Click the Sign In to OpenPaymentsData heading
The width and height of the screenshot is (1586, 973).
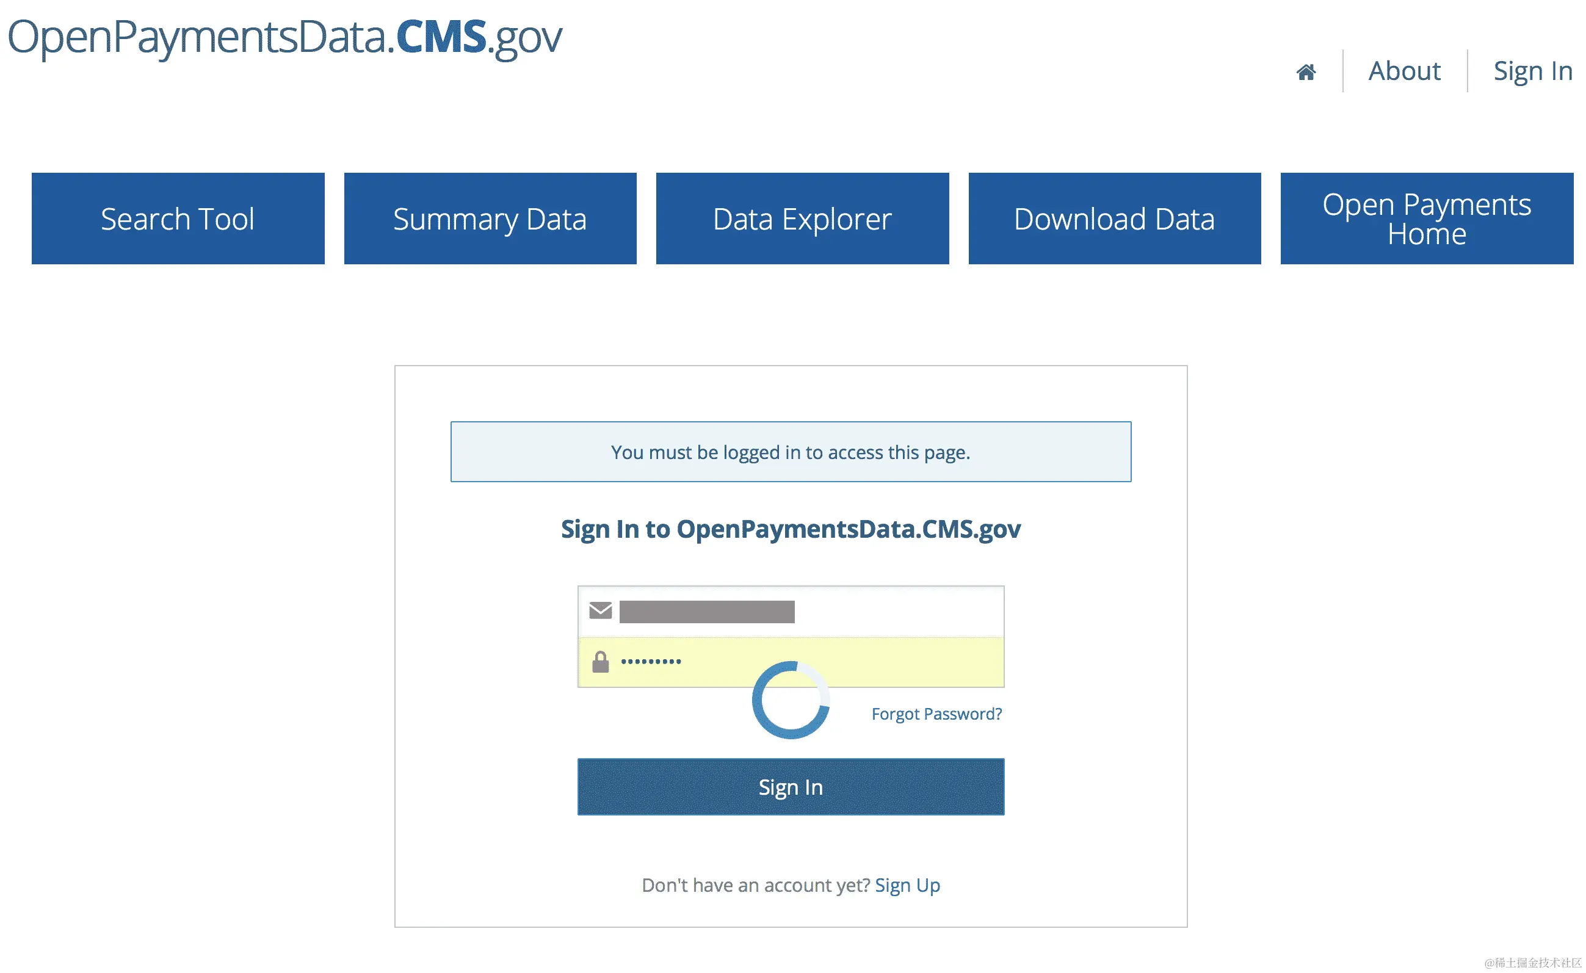click(x=791, y=529)
